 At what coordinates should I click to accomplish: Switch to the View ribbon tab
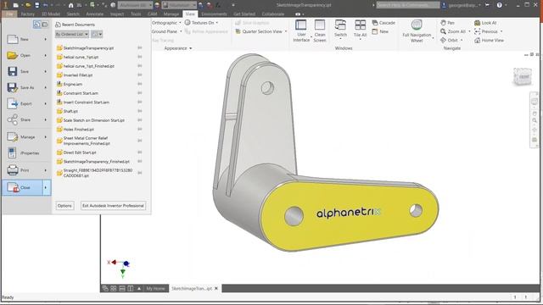[190, 14]
